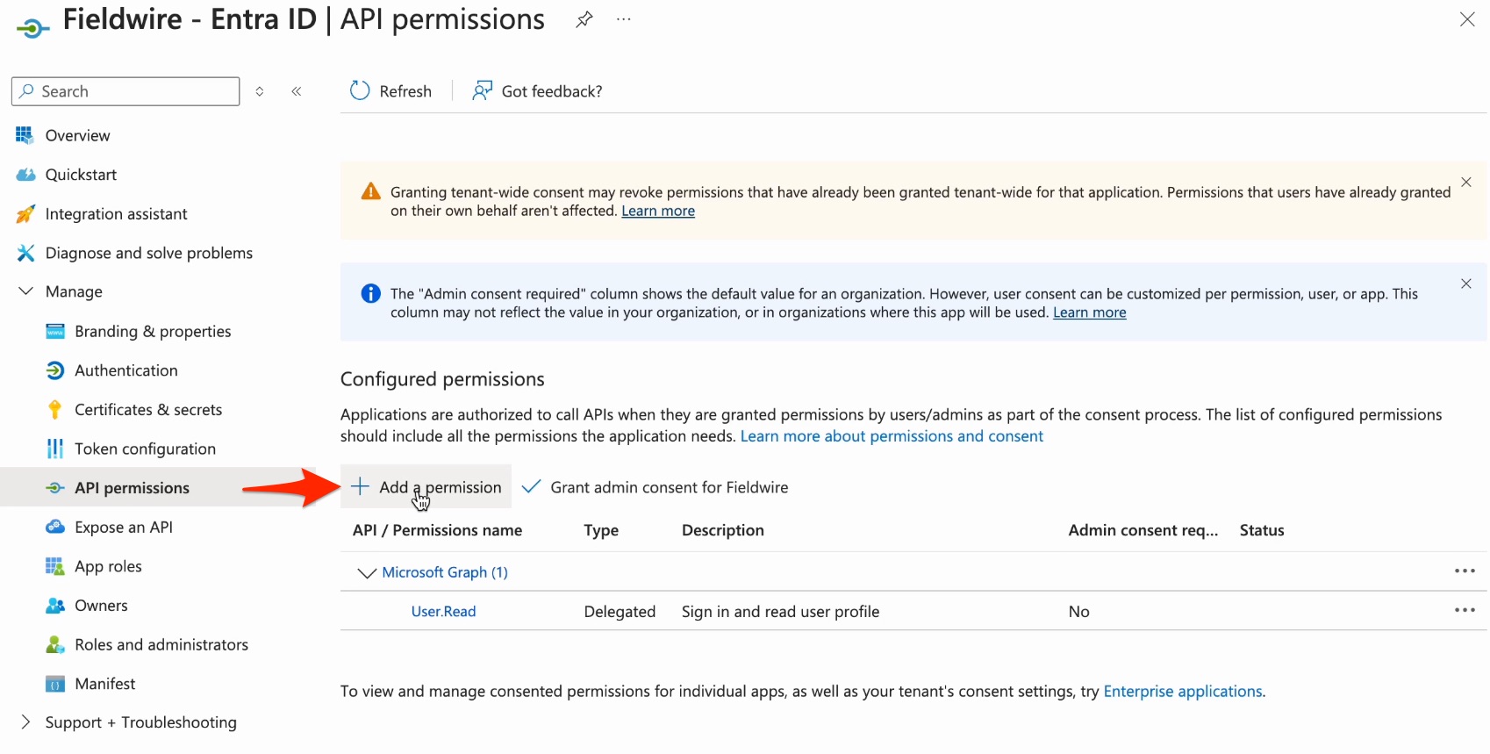Click the feedback person icon
The image size is (1490, 754).
482,90
